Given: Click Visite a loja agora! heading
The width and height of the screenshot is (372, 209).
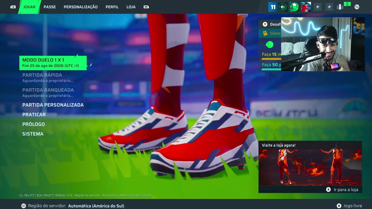Looking at the screenshot, I should (278, 145).
